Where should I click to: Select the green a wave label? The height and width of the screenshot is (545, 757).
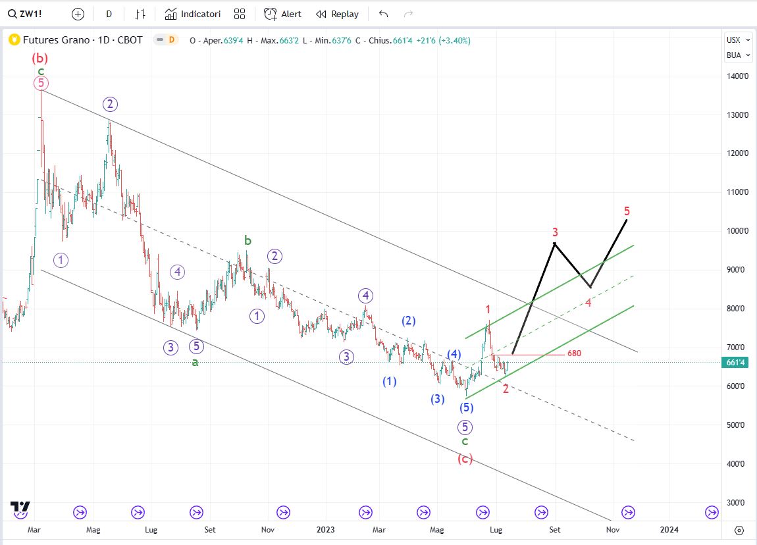(195, 363)
